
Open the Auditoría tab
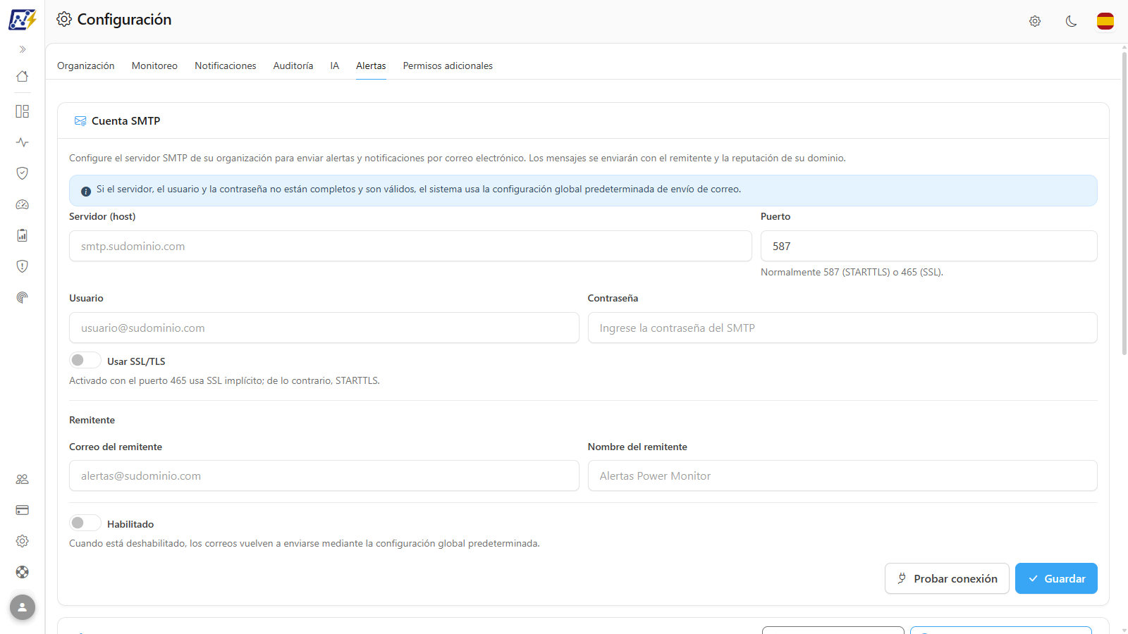click(293, 66)
